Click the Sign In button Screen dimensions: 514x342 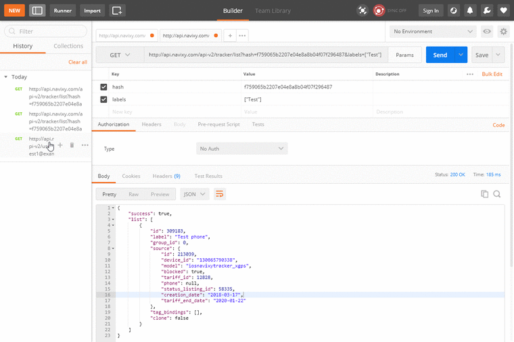pyautogui.click(x=430, y=11)
